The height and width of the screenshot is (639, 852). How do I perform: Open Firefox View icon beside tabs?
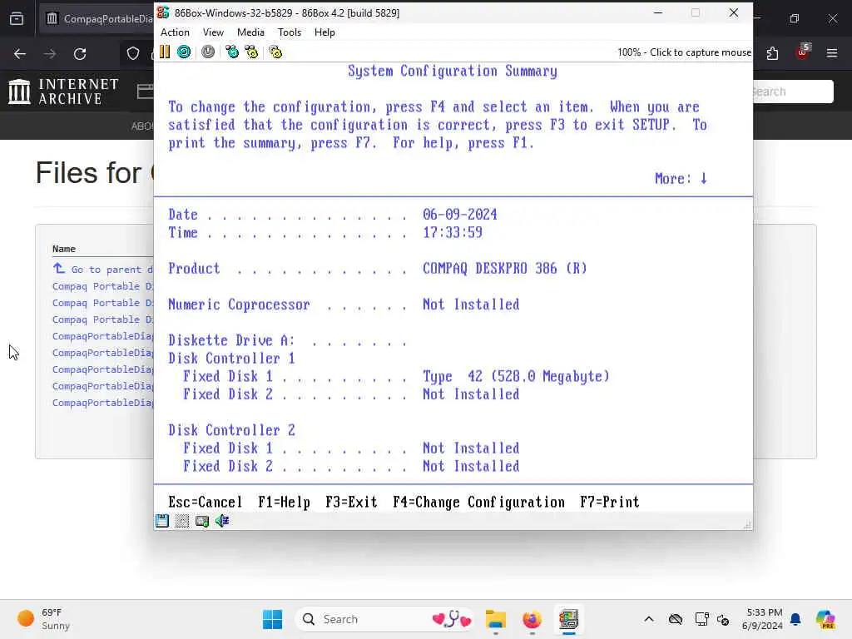(x=17, y=18)
